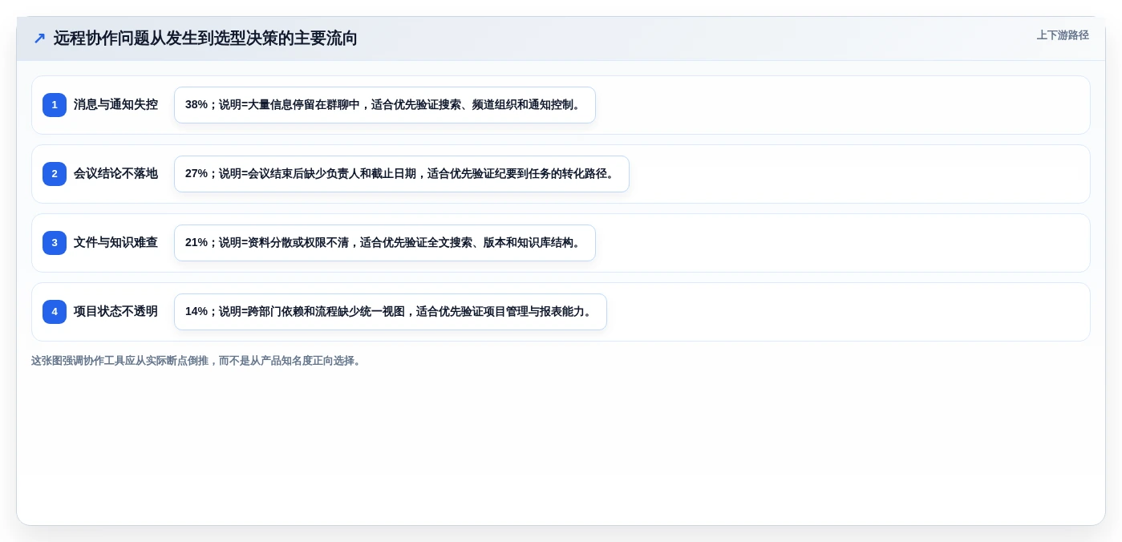
Task: Click the 会议结论不落地 label
Action: pyautogui.click(x=115, y=174)
